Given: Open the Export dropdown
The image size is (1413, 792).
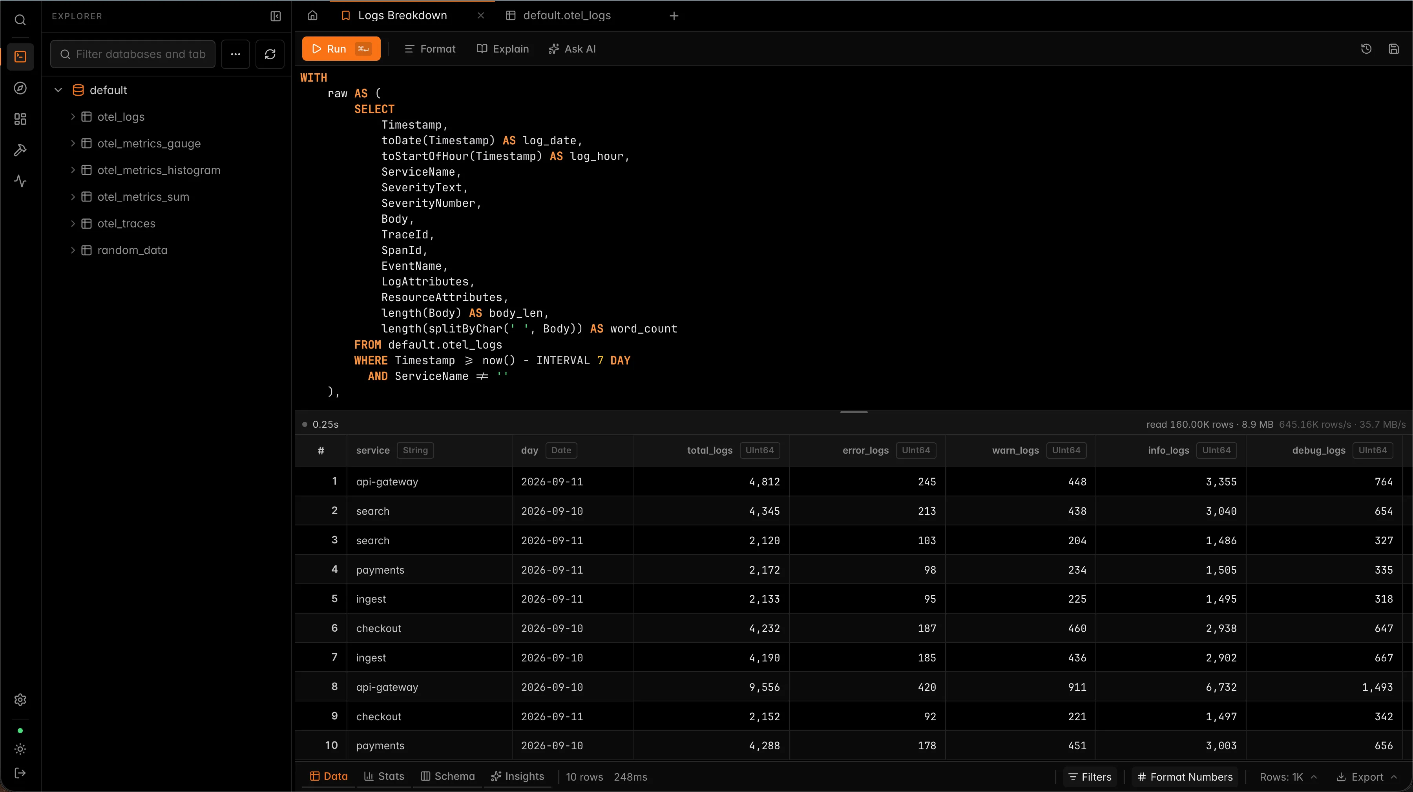Looking at the screenshot, I should (1366, 777).
